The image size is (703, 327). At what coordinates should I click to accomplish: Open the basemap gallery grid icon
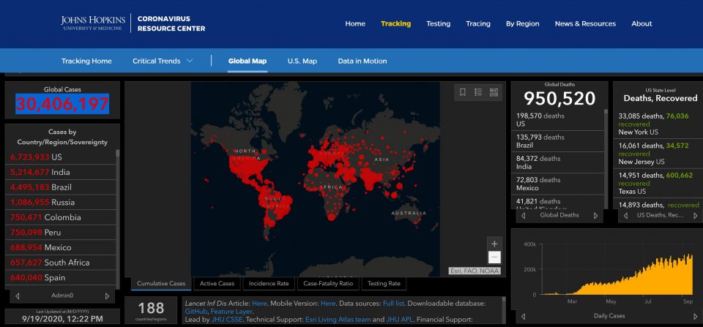click(494, 92)
